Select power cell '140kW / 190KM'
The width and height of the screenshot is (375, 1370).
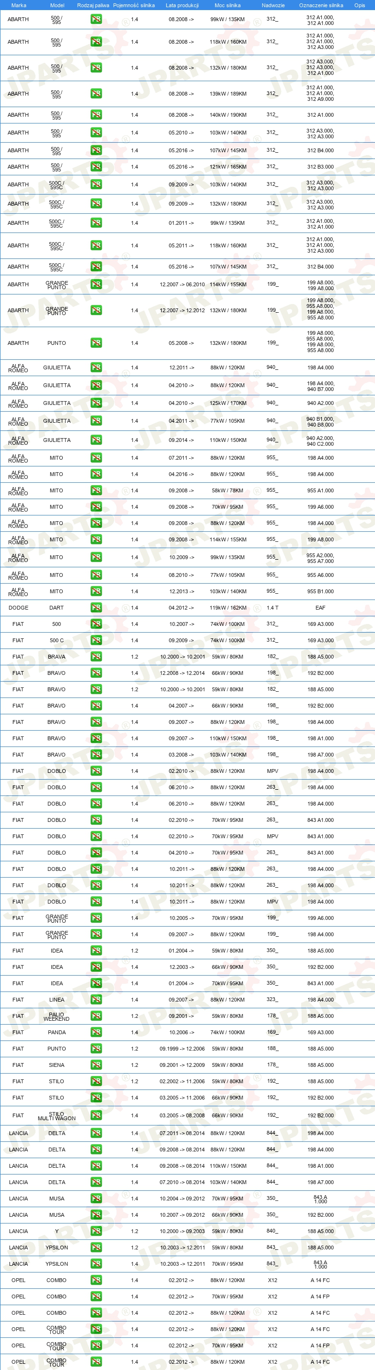coord(228,115)
